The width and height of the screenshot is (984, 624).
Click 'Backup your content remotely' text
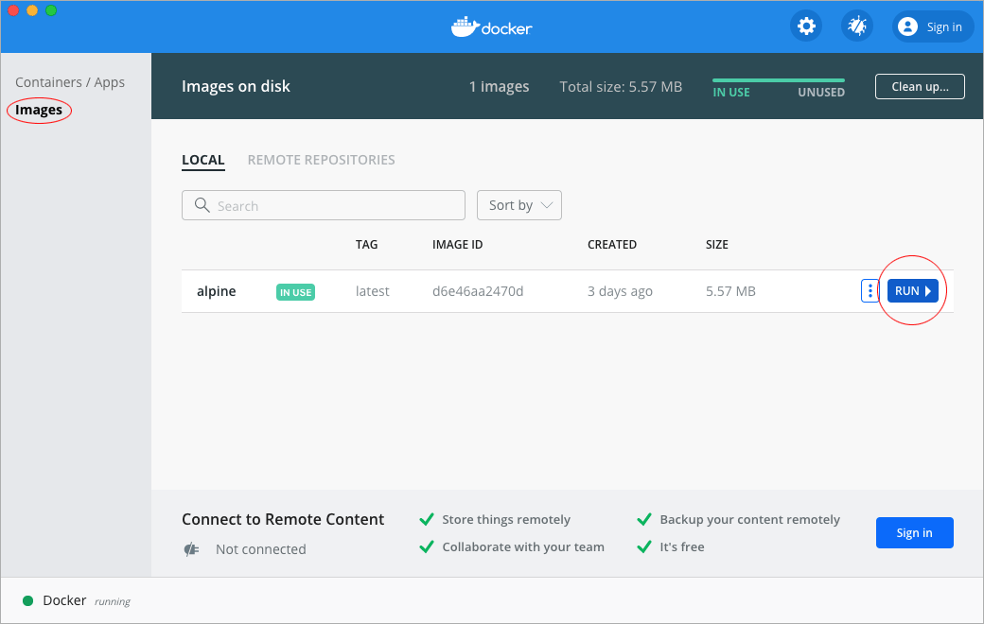(x=750, y=519)
